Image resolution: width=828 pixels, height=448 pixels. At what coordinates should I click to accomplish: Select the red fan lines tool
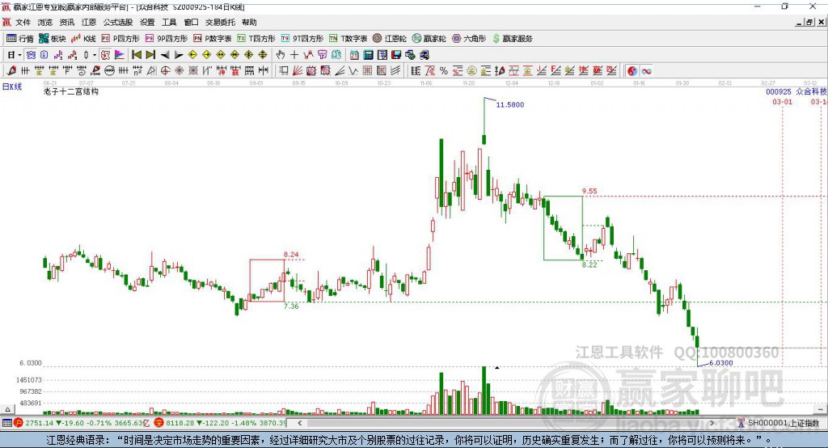coord(298,71)
